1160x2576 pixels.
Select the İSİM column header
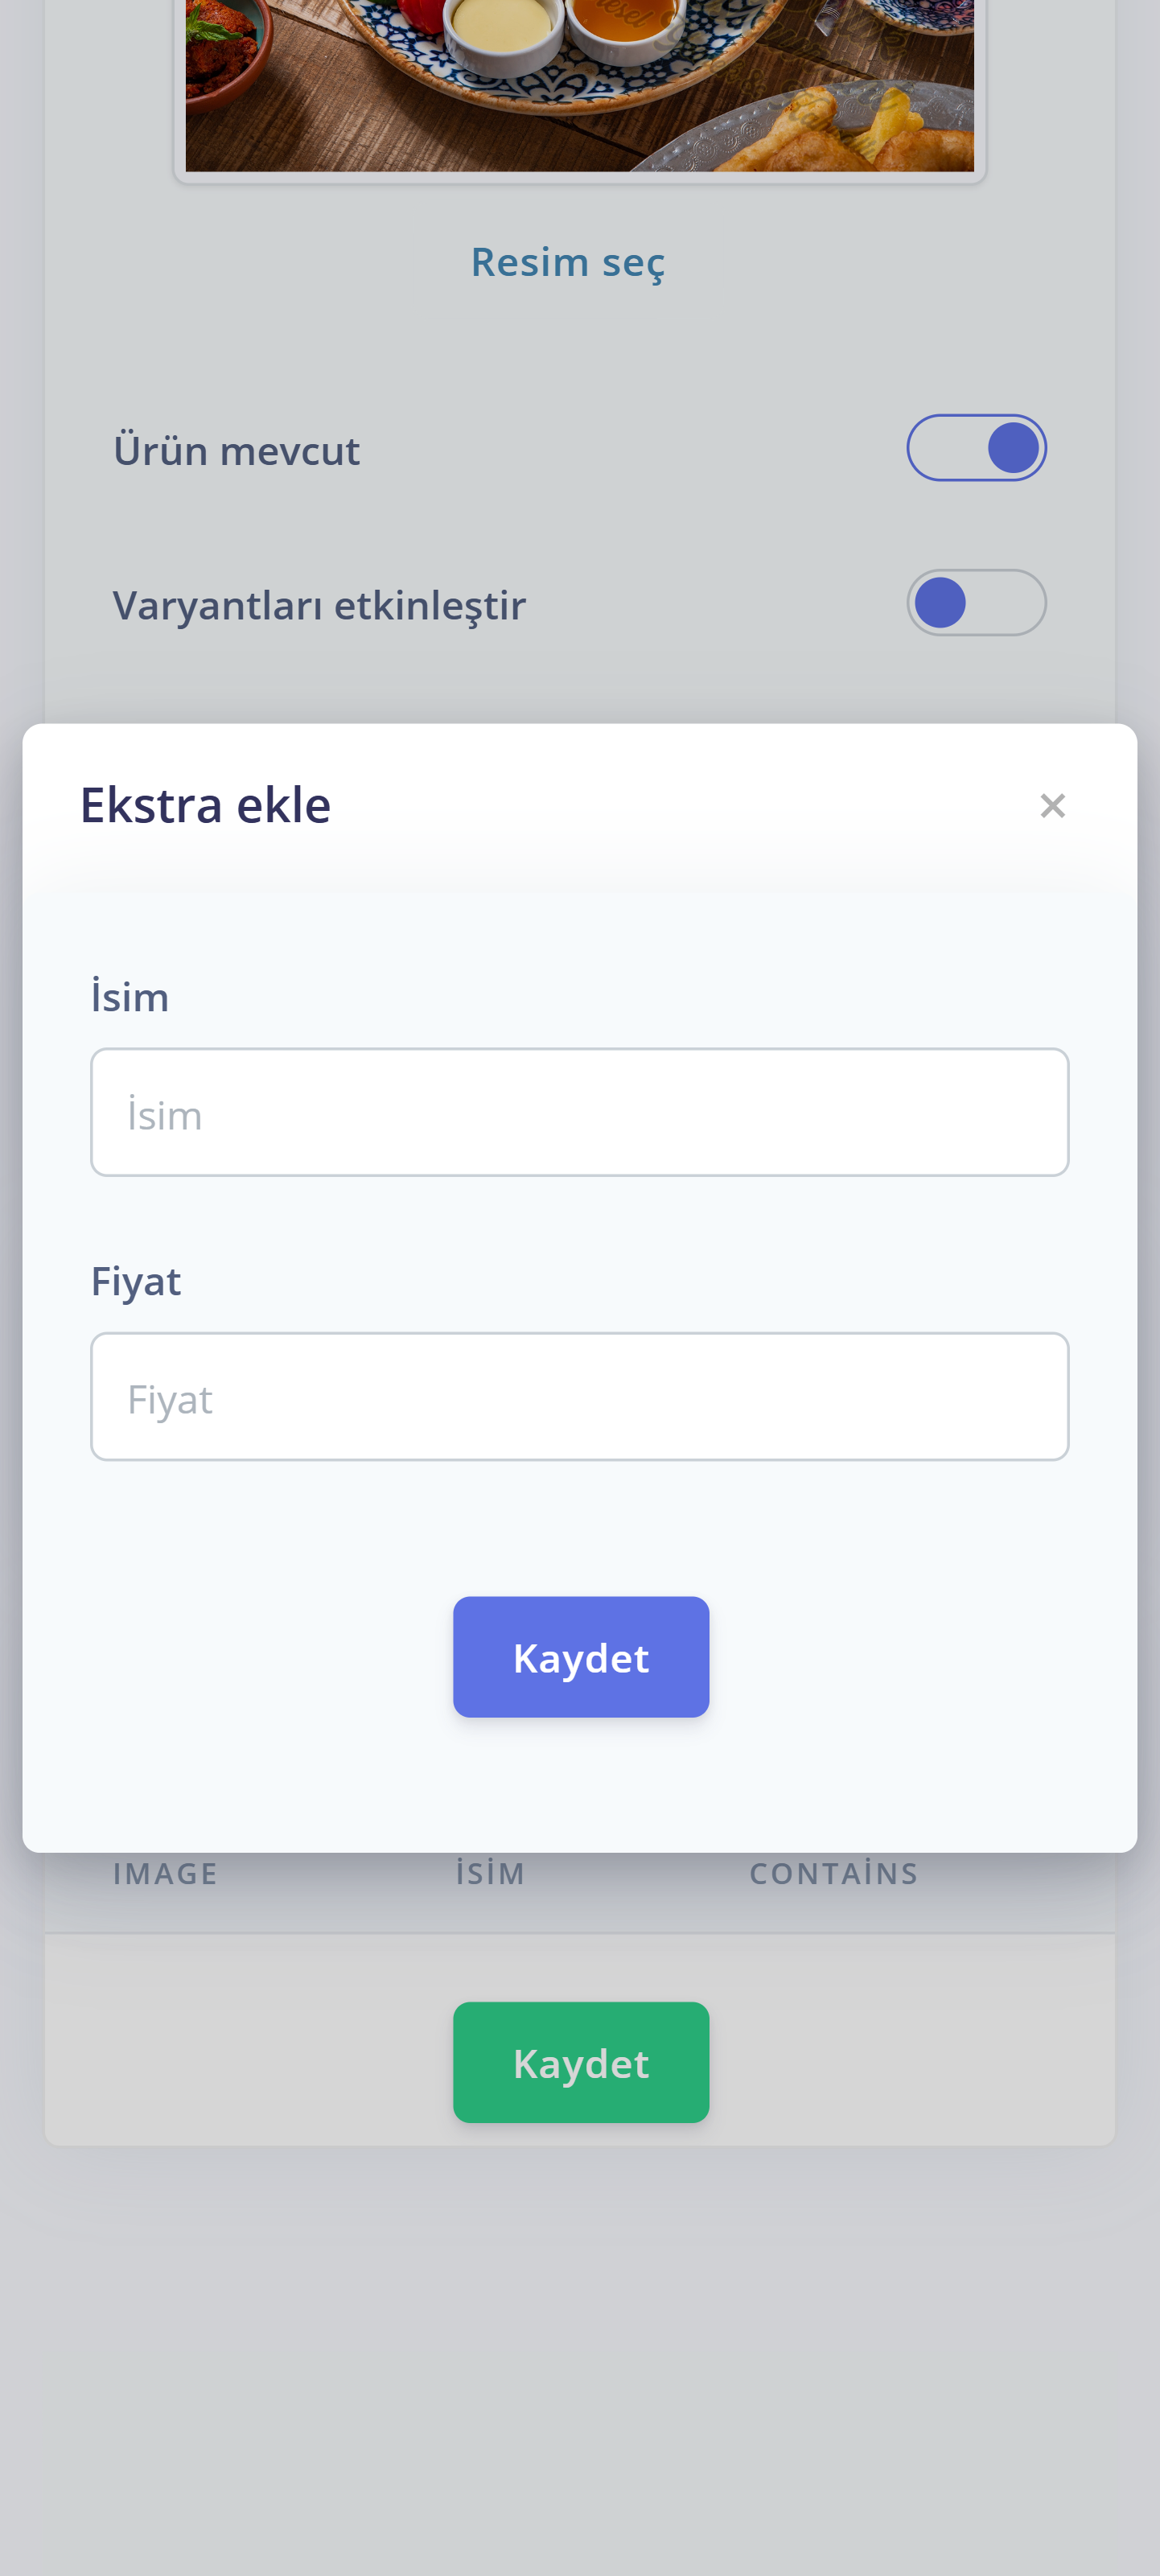[490, 1874]
